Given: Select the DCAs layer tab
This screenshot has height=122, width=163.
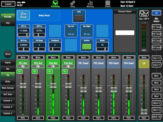Looking at the screenshot, I should click(8, 82).
